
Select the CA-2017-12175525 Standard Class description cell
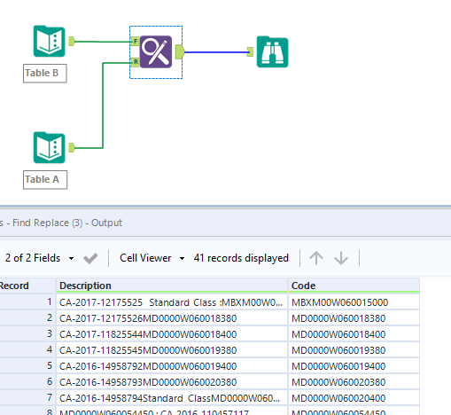click(172, 302)
